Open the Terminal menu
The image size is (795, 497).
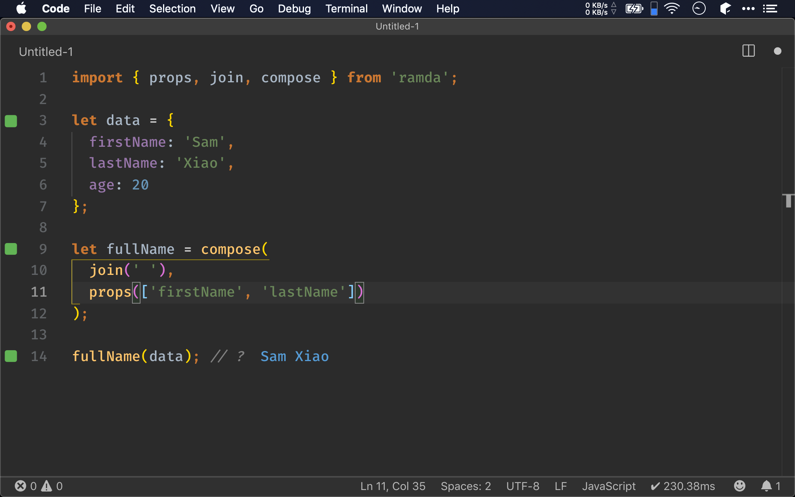[x=346, y=9]
